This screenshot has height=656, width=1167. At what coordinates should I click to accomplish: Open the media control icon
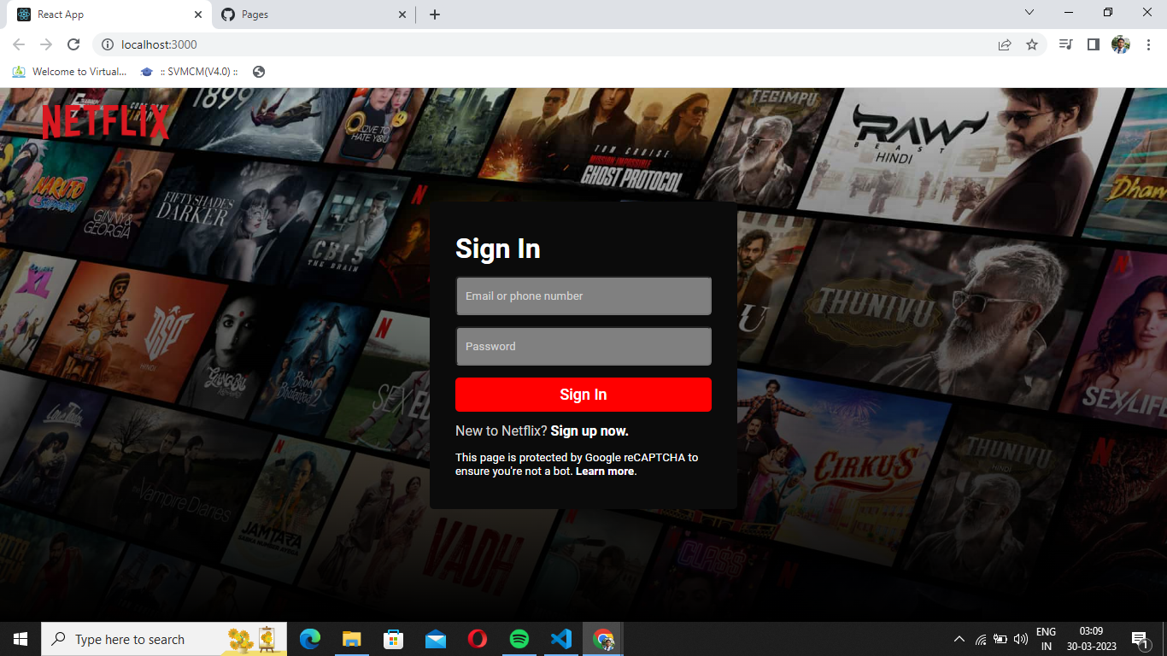pos(1065,44)
